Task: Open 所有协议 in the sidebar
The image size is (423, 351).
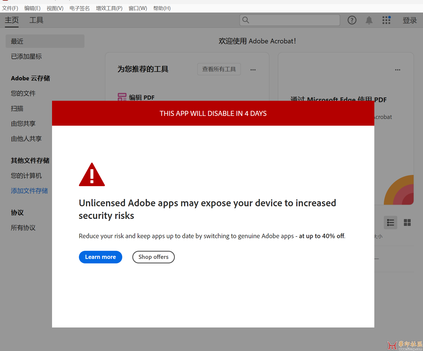Action: point(23,228)
